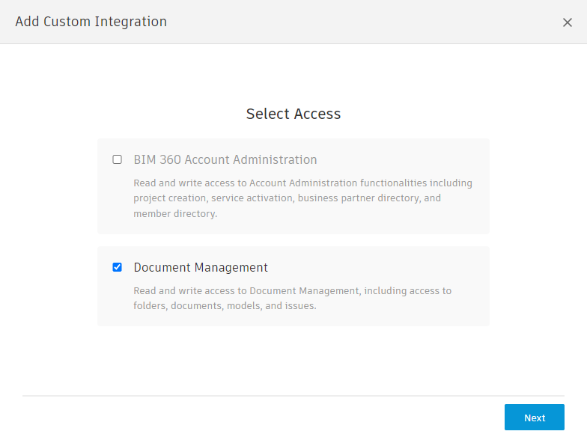Viewport: 587px width, 443px height.
Task: Click the Select Access heading
Action: point(293,114)
